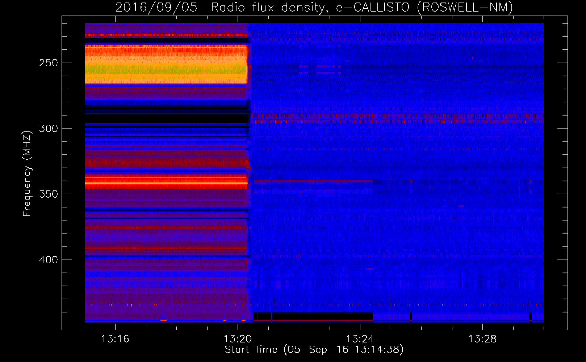Click the 250 frequency tick label
586x362 pixels.
(49, 63)
